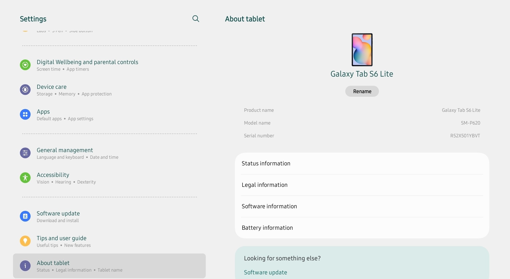Tap the About tablet info icon
Screen dimensions: 510x279
25,266
